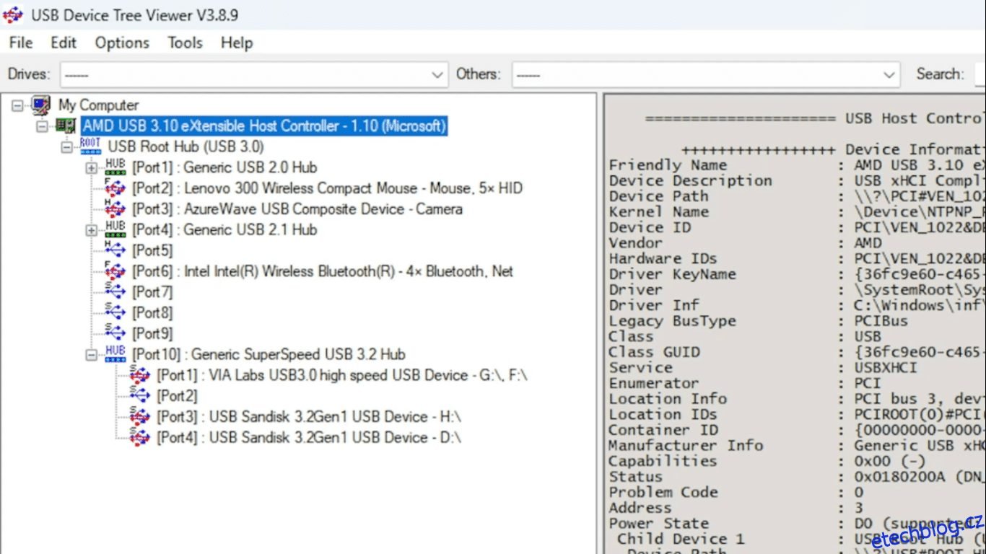Click hub icon for Port1 Generic USB 2.0 Hub
Screen dimensions: 986x554
(115, 167)
